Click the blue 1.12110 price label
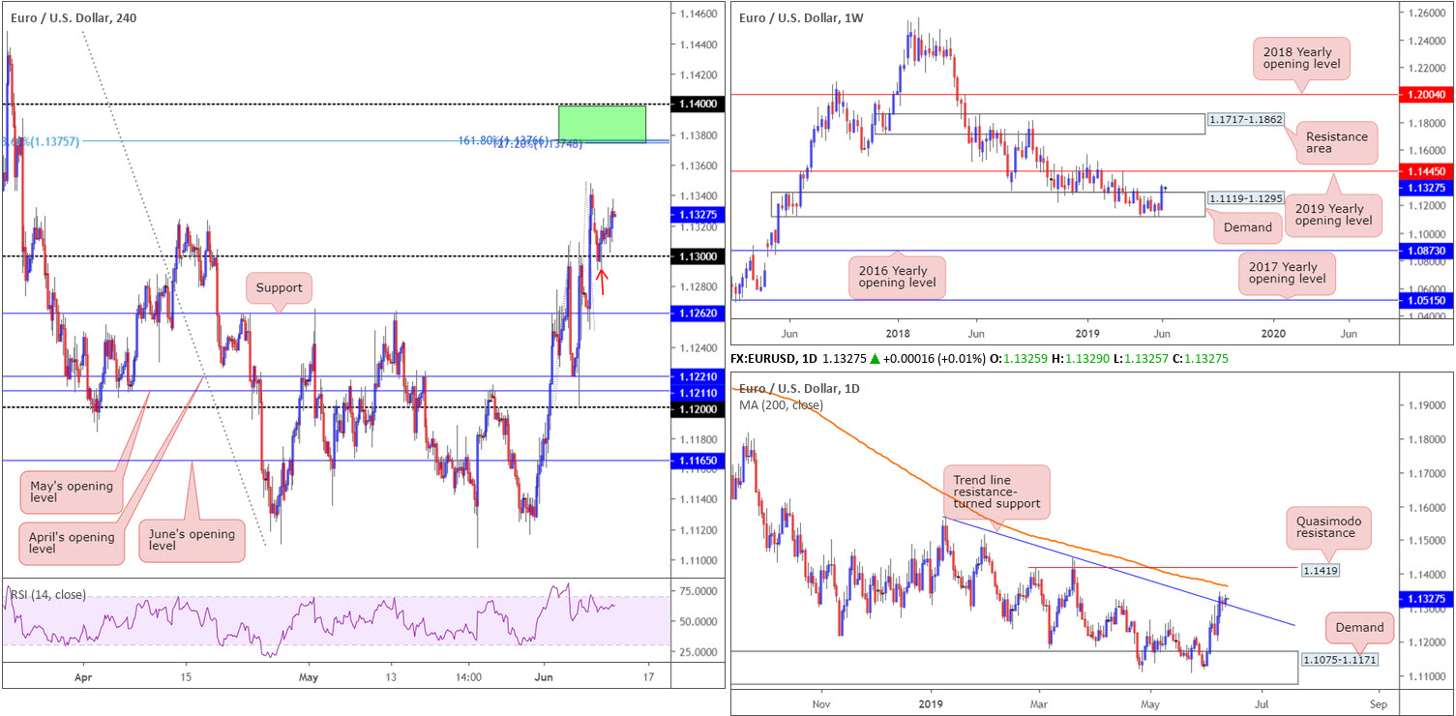The image size is (1456, 716). click(x=697, y=392)
